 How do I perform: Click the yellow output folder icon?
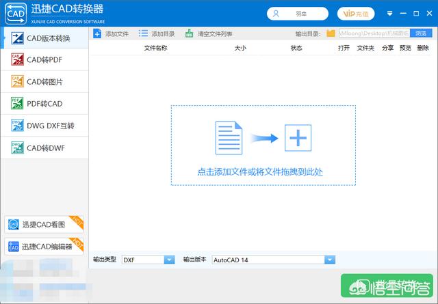coord(331,33)
